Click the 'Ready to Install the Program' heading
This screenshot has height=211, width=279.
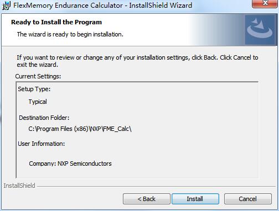coord(56,22)
